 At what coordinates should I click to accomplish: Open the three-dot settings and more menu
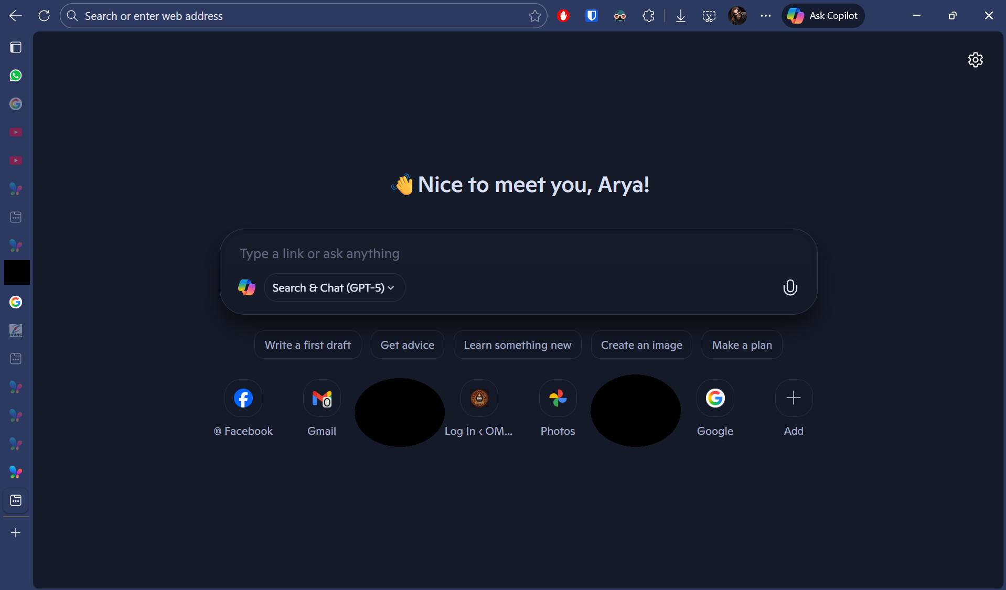click(x=765, y=16)
